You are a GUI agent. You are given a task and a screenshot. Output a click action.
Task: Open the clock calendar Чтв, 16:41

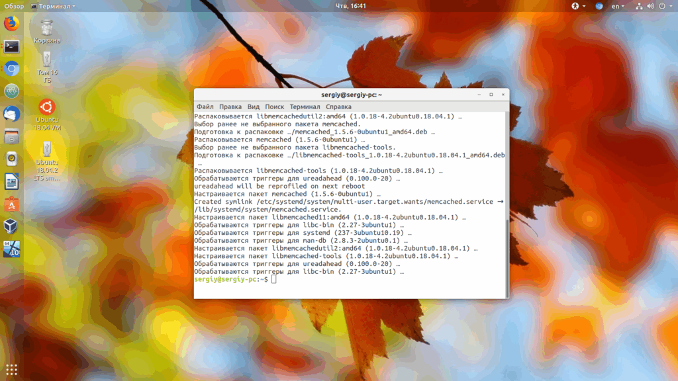click(350, 6)
